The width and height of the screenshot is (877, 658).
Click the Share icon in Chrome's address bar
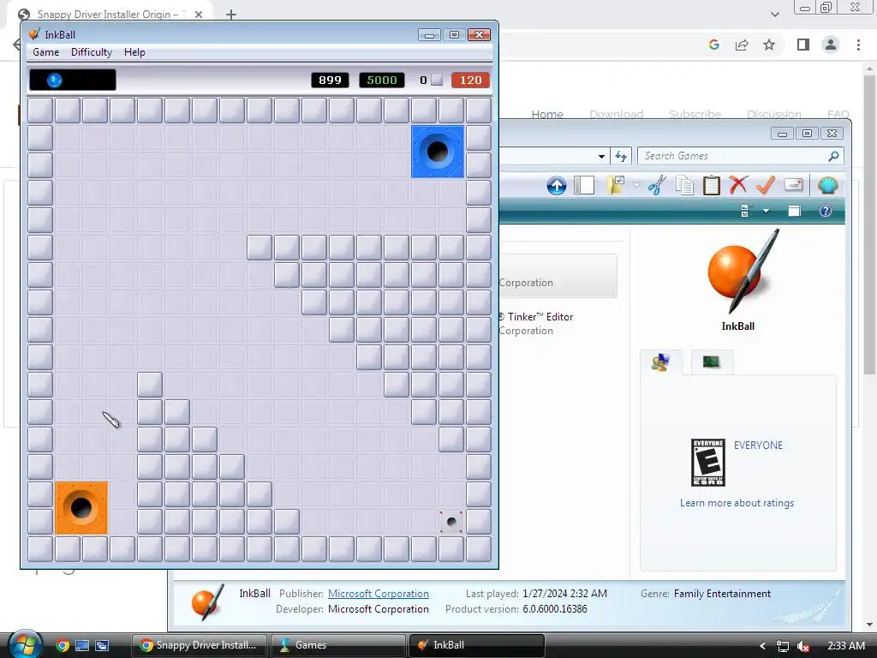[x=742, y=45]
